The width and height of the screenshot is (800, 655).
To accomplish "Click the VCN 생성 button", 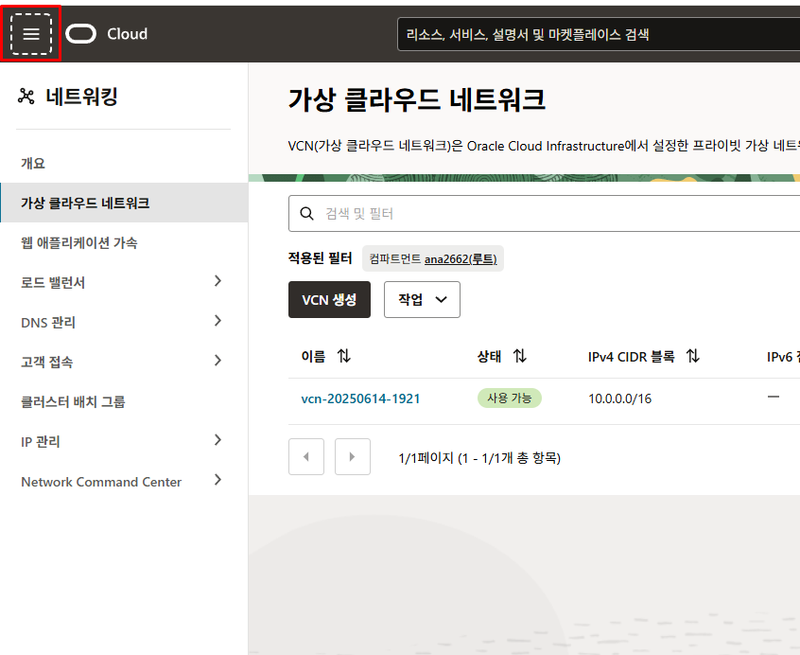I will 330,300.
